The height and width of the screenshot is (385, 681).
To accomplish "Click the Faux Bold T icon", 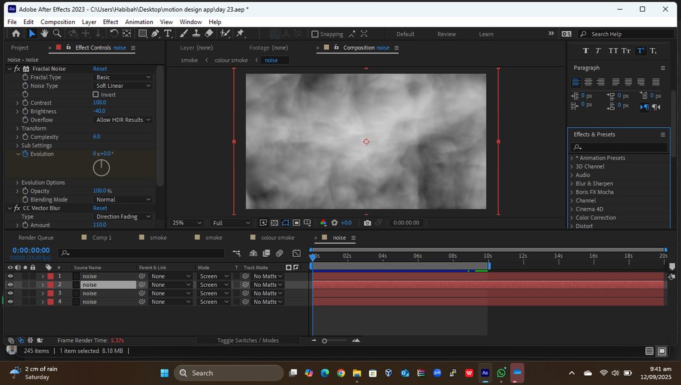I will point(585,51).
